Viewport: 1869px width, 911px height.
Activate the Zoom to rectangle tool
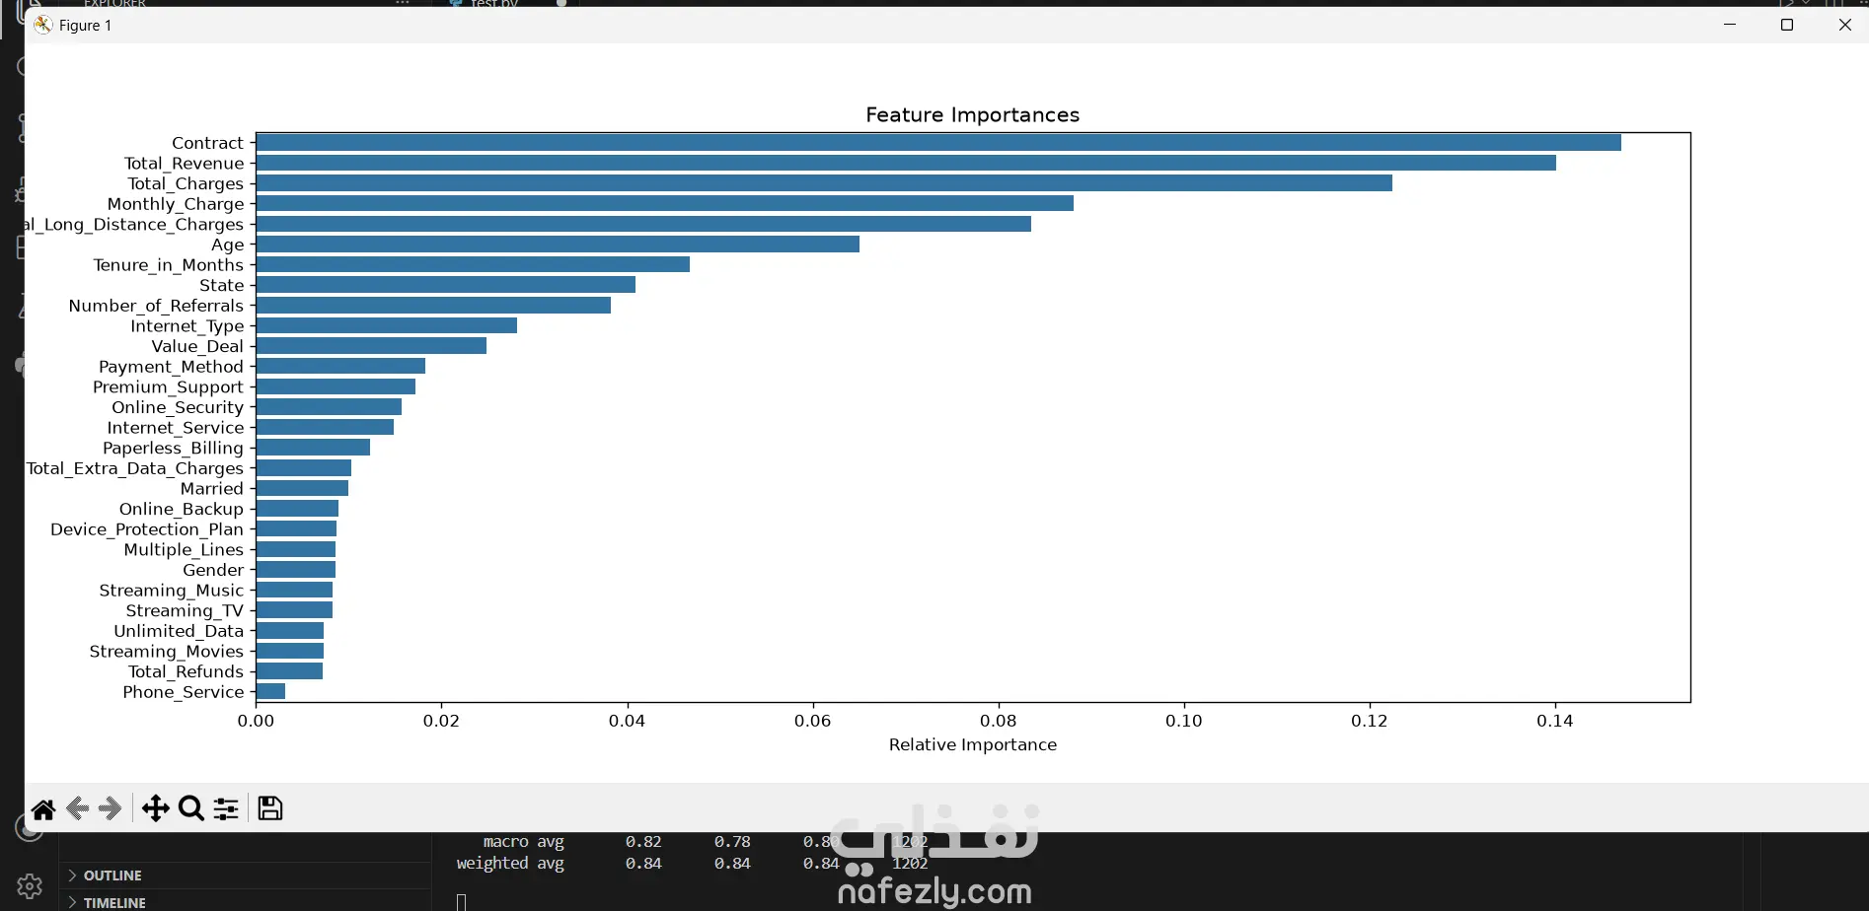191,809
